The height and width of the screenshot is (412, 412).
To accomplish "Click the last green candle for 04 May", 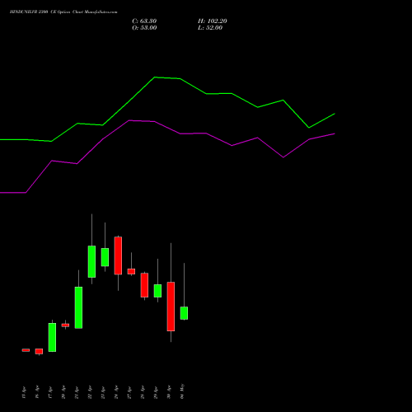I will pos(184,313).
